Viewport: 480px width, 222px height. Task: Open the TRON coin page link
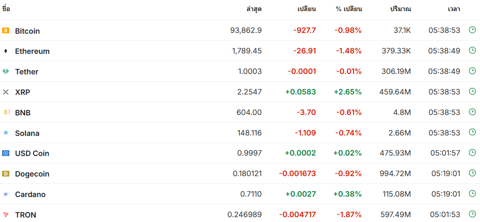tap(25, 215)
